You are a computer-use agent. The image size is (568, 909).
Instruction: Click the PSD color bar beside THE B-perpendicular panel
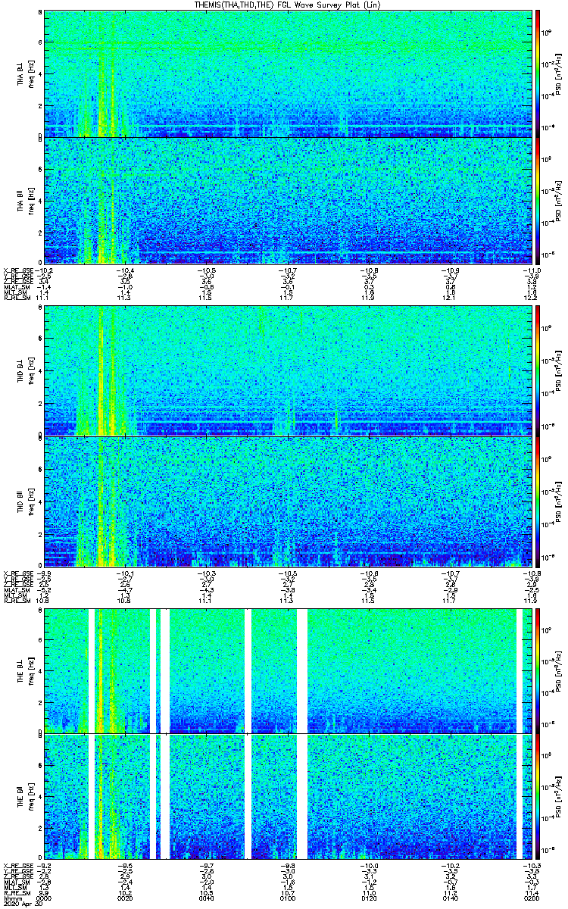coord(538,671)
